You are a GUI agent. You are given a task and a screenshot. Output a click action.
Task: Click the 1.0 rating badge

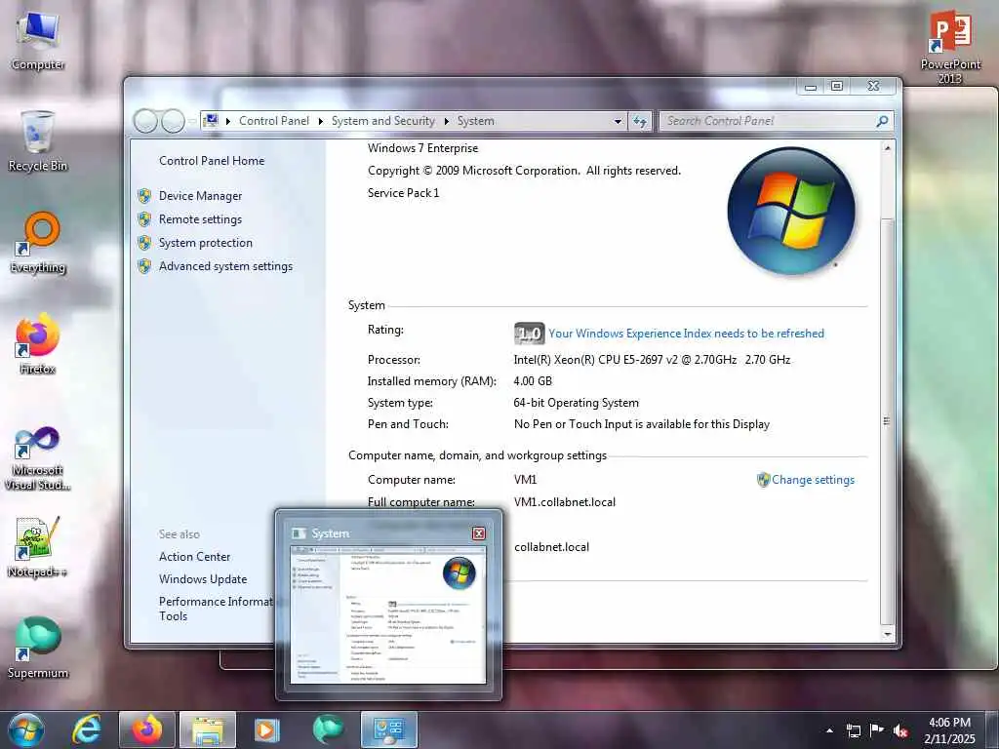[529, 334]
